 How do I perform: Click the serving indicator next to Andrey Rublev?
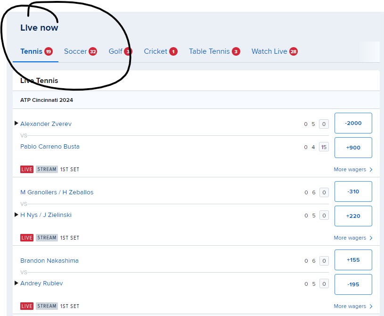(16, 283)
